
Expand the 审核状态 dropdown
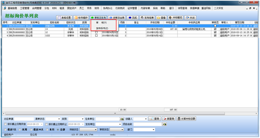[x=122, y=130]
